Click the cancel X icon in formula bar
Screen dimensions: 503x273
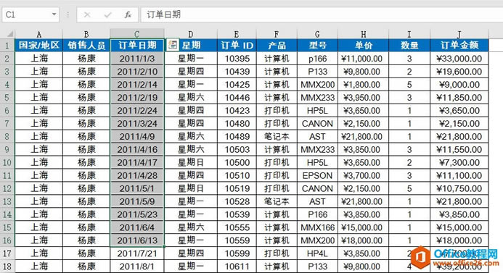click(x=87, y=14)
